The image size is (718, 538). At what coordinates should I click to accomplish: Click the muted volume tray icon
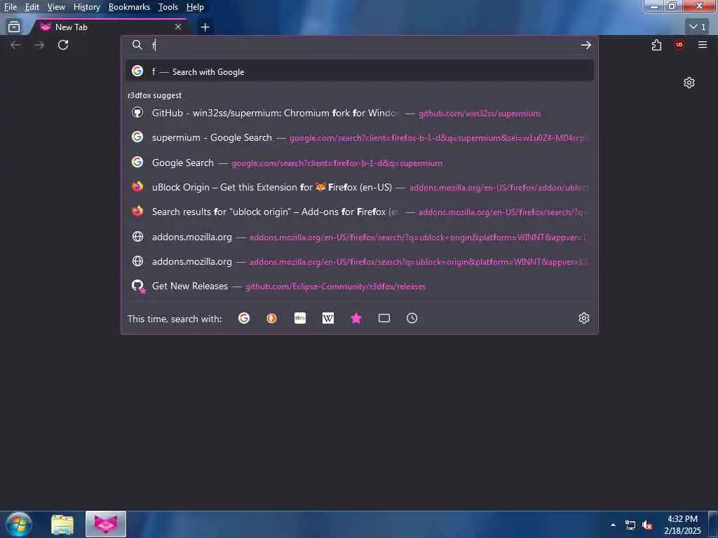coord(647,525)
